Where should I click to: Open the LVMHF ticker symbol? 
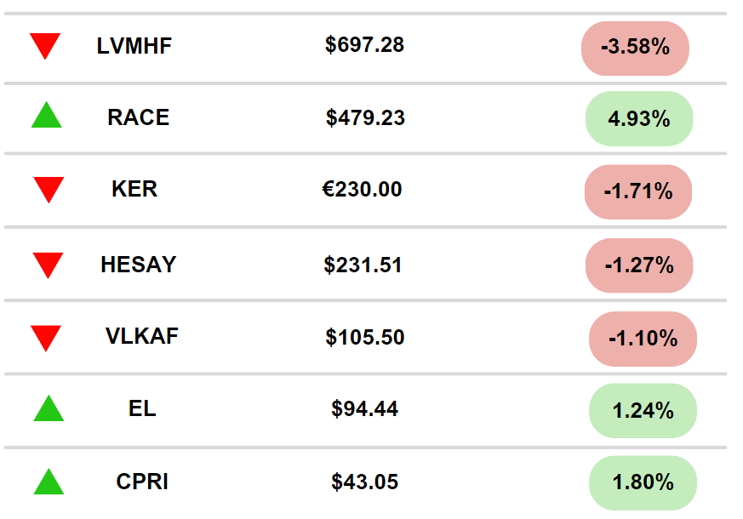pyautogui.click(x=134, y=46)
